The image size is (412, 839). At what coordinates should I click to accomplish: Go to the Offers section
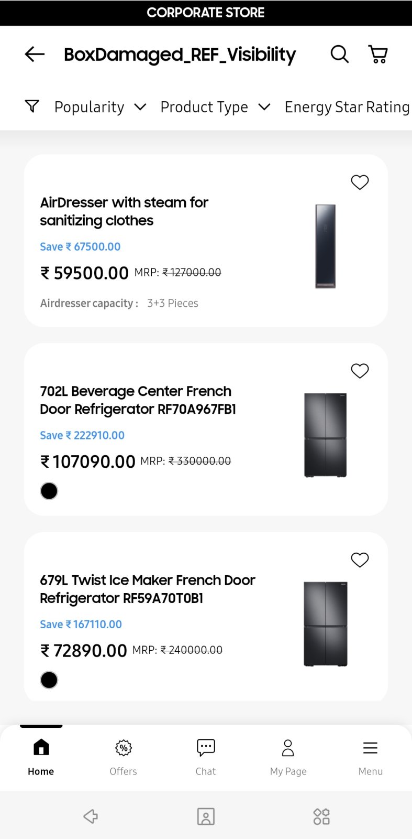click(124, 757)
